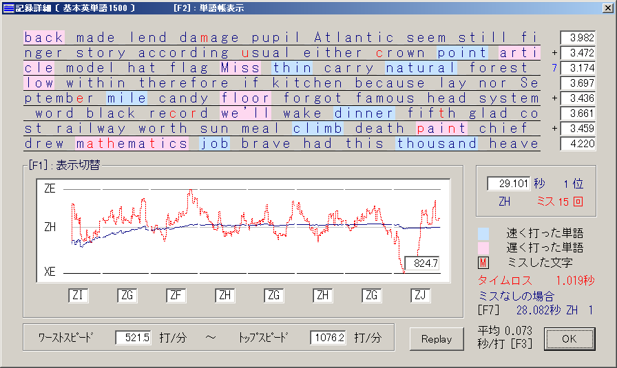The height and width of the screenshot is (368, 617).
Task: Click the blue 7 marker beside 3.174
Action: (x=554, y=68)
